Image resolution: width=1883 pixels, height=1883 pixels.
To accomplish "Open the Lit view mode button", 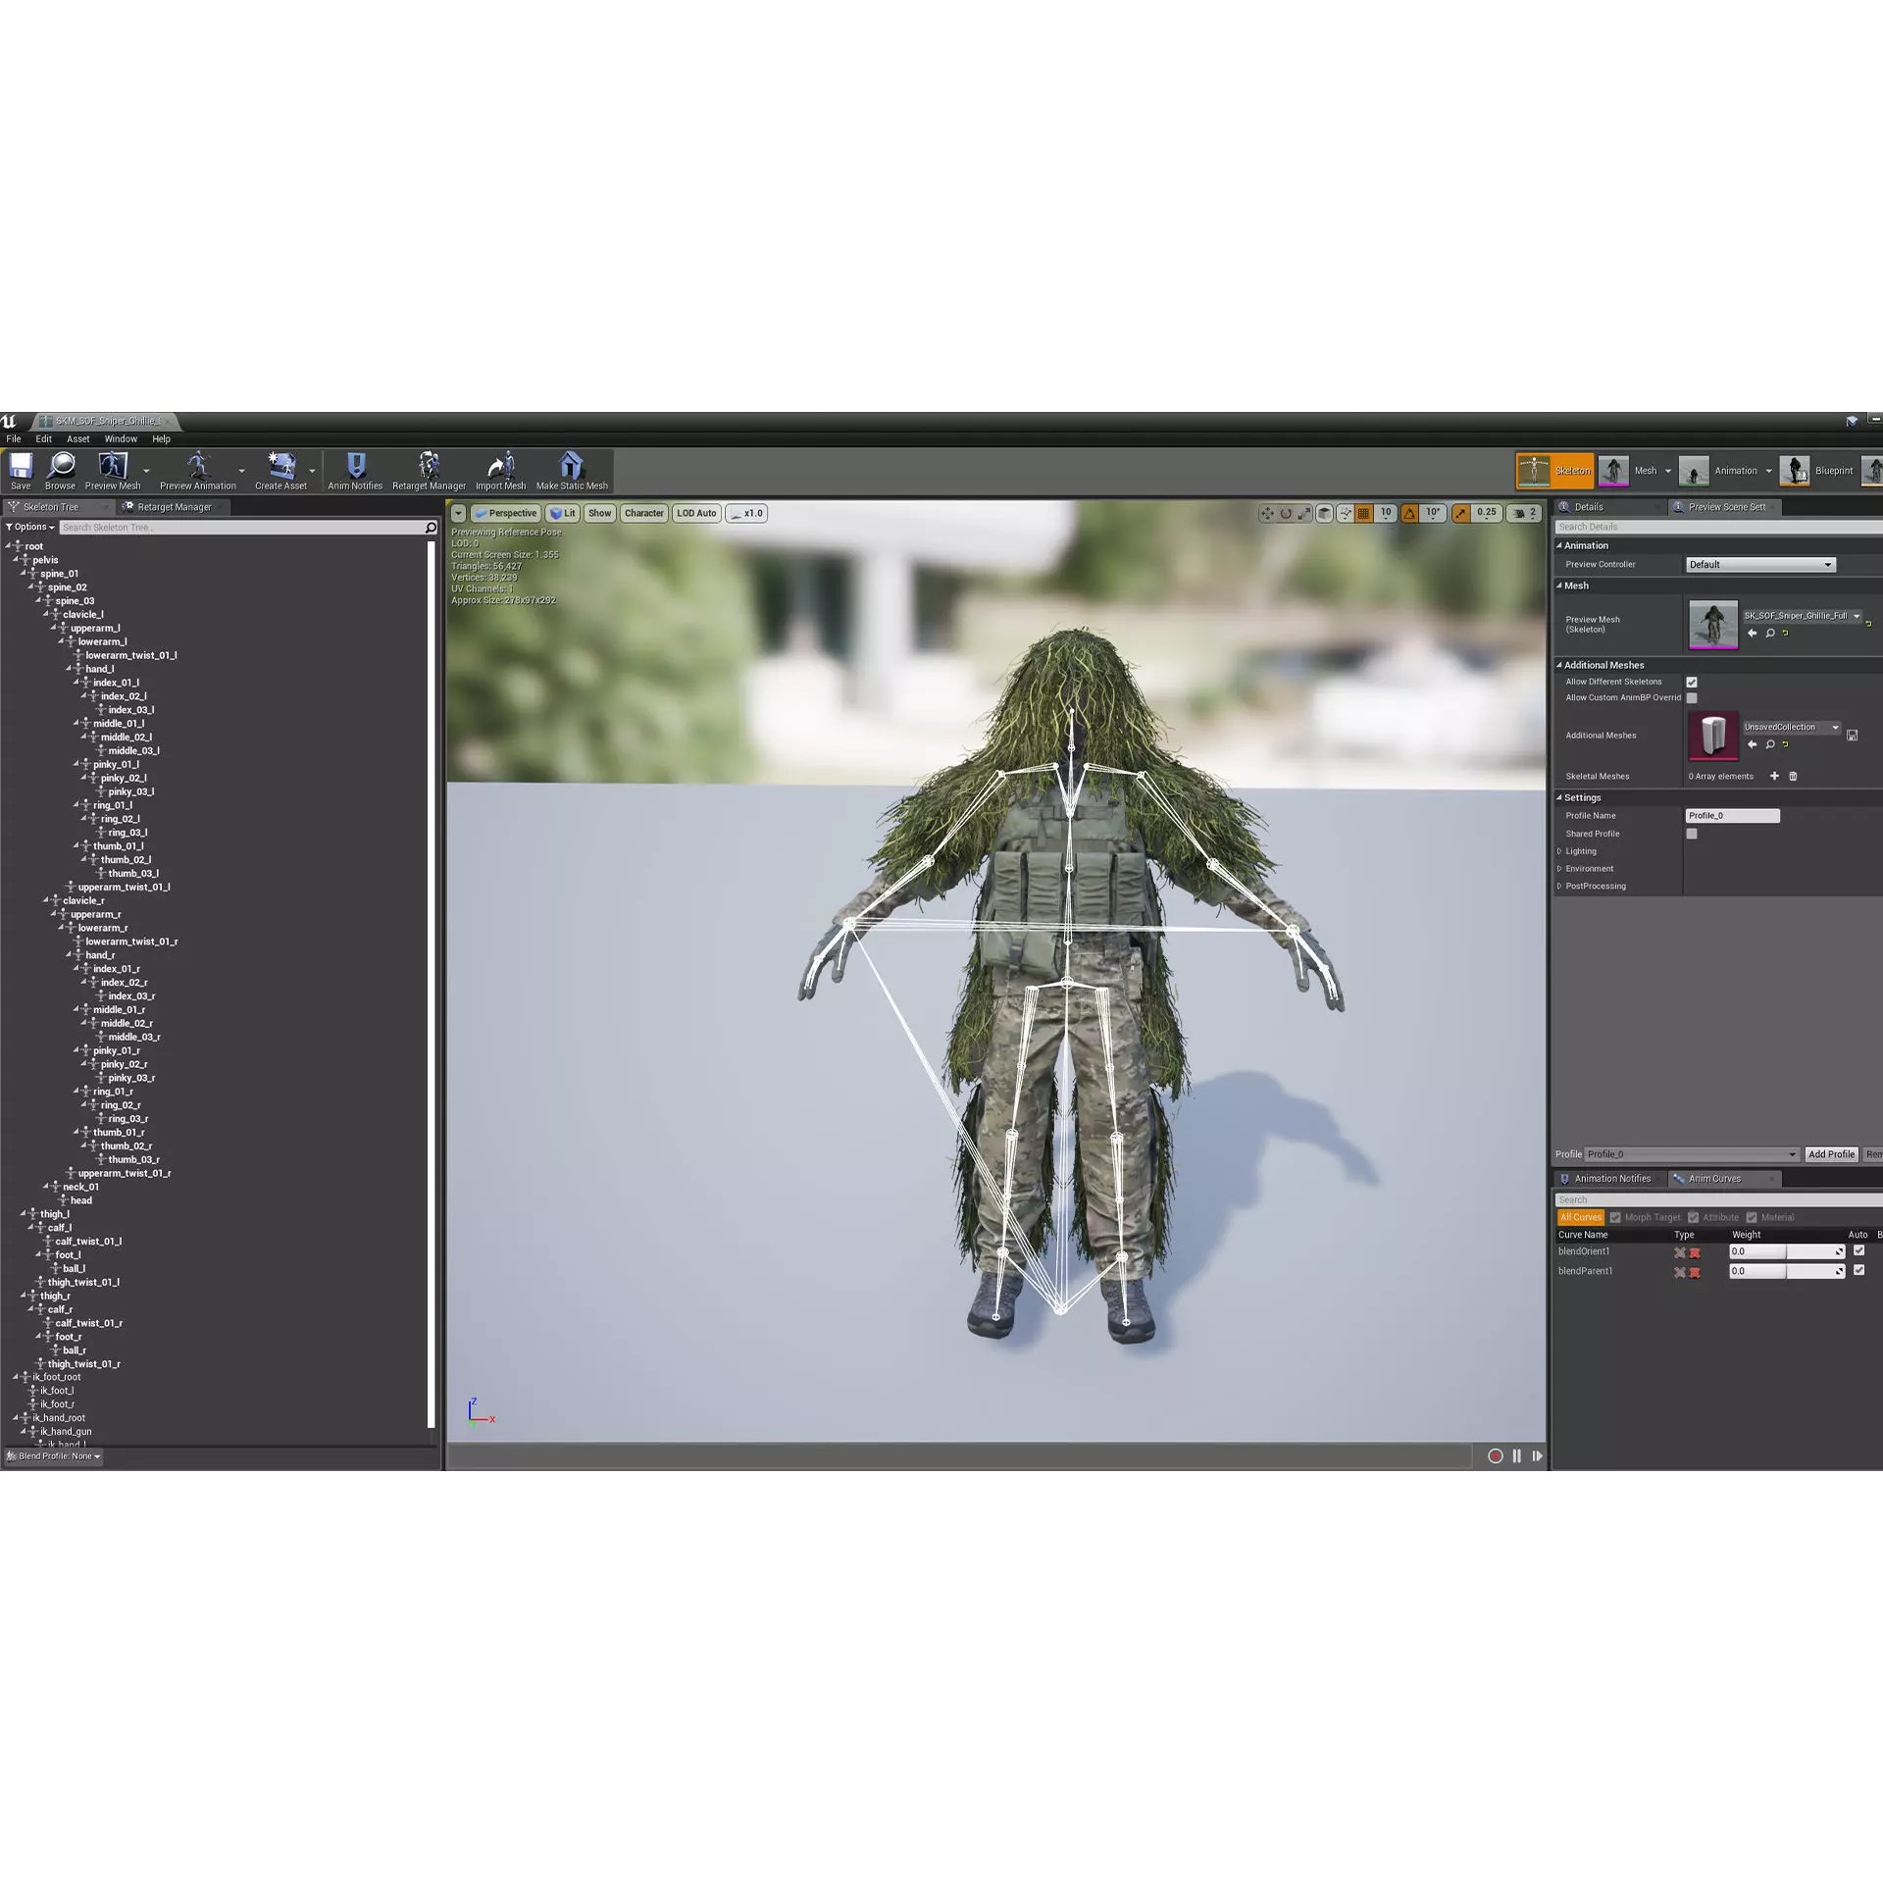I will 563,513.
